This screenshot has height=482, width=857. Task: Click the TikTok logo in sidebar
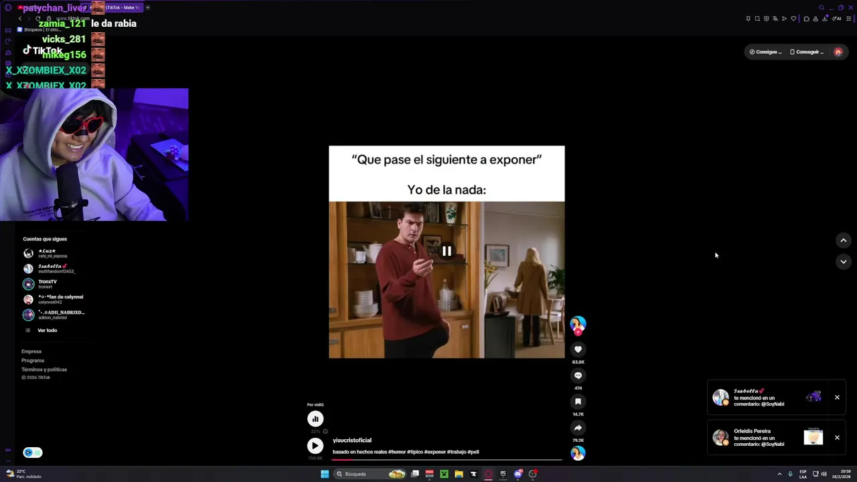click(x=43, y=51)
